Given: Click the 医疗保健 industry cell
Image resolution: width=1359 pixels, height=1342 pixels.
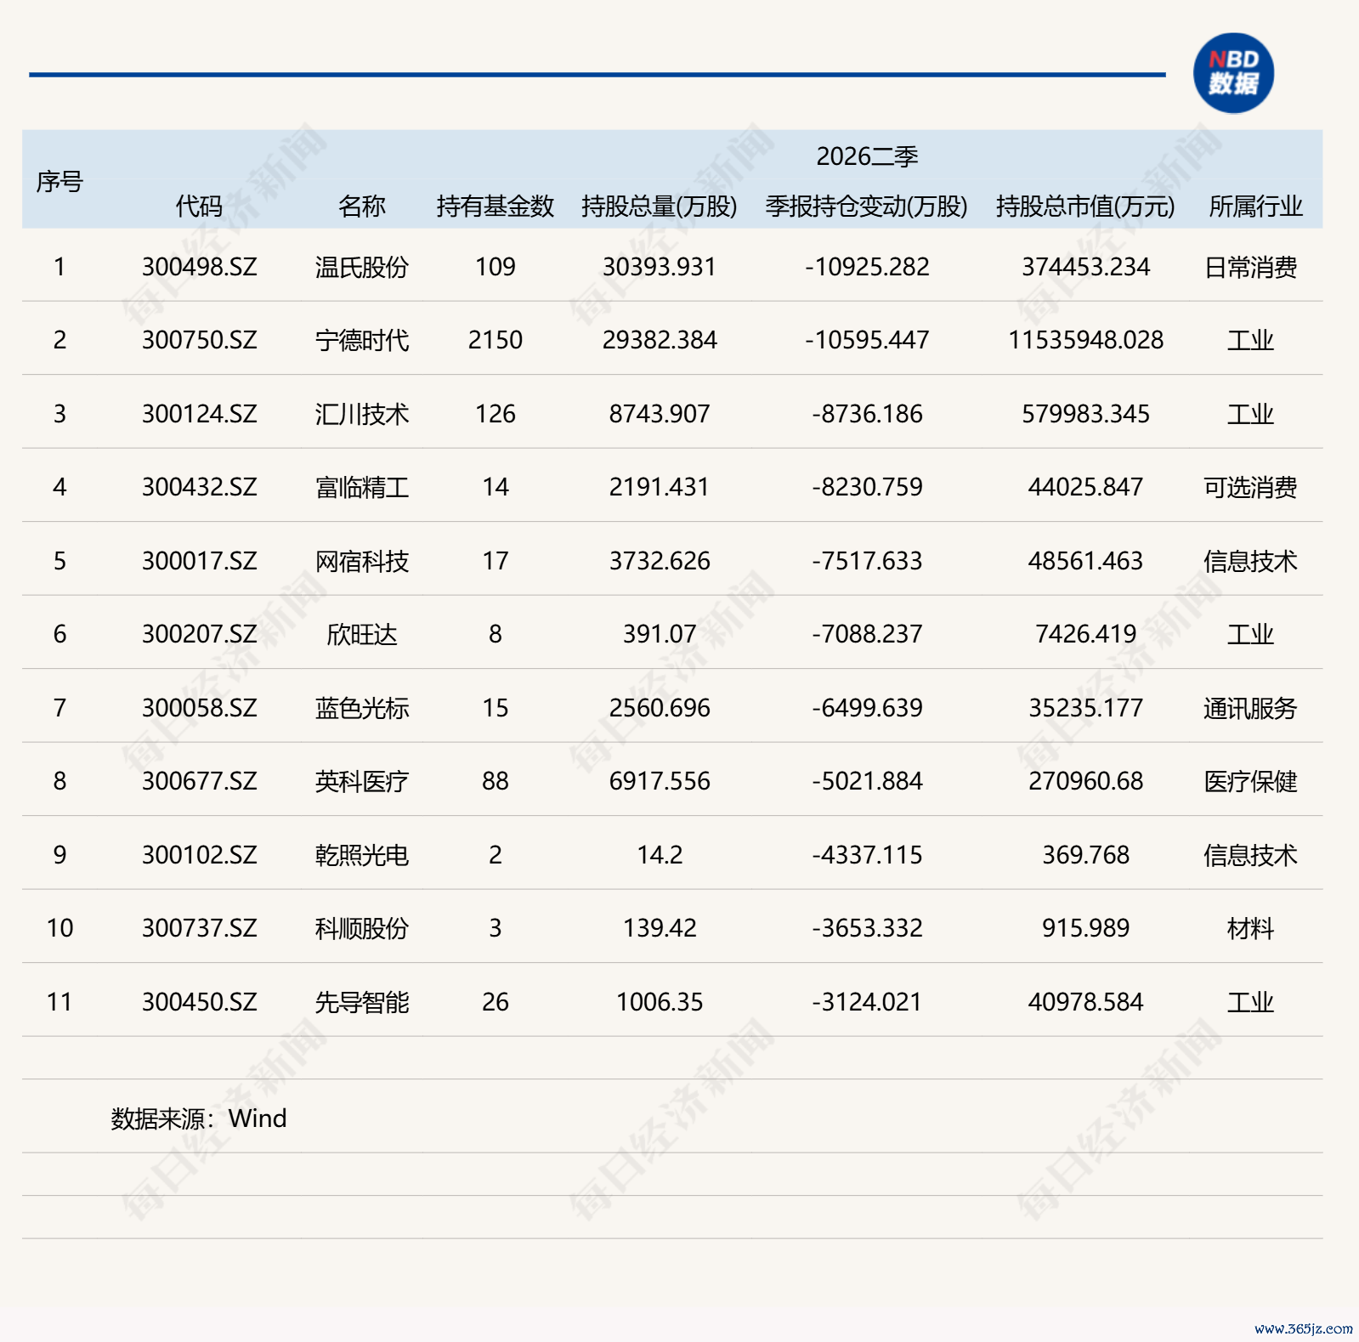Looking at the screenshot, I should tap(1250, 781).
